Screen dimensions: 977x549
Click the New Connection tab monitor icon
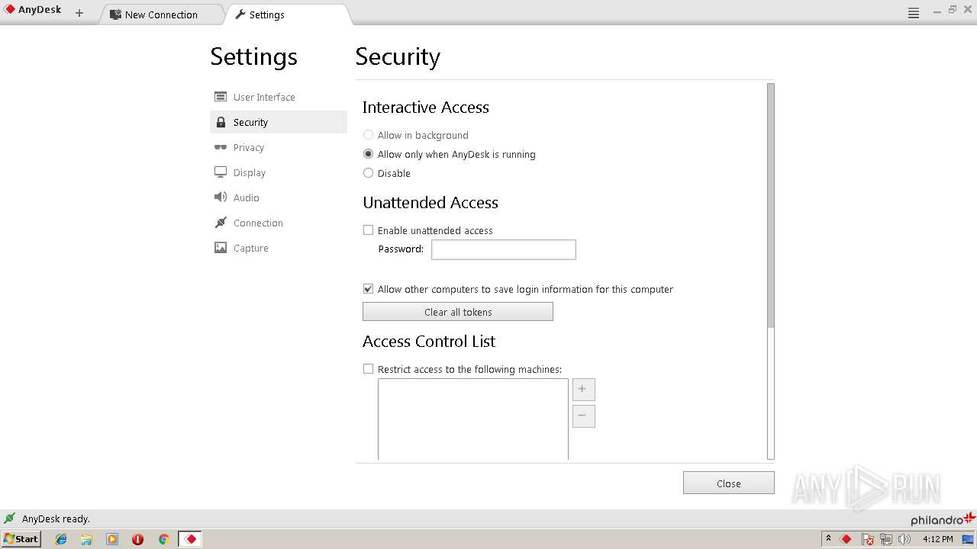(x=116, y=14)
